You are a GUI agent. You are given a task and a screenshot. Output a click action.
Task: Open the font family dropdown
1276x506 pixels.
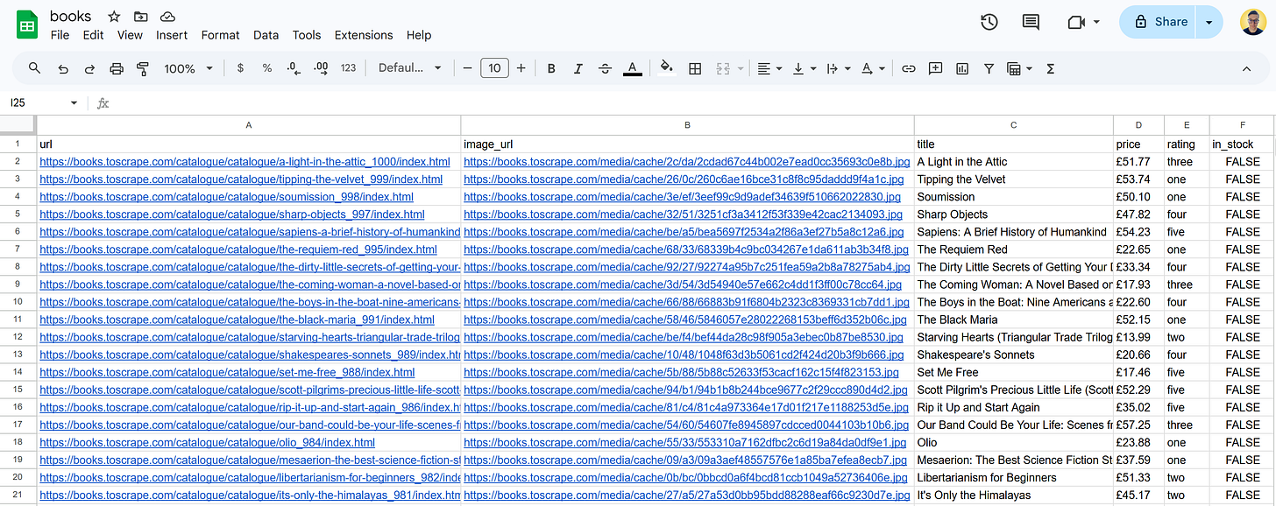(x=410, y=68)
